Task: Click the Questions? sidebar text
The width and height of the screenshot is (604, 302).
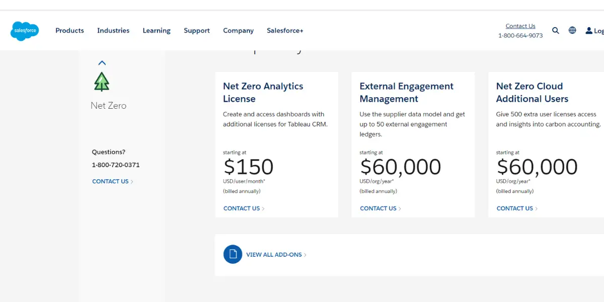Action: coord(109,152)
